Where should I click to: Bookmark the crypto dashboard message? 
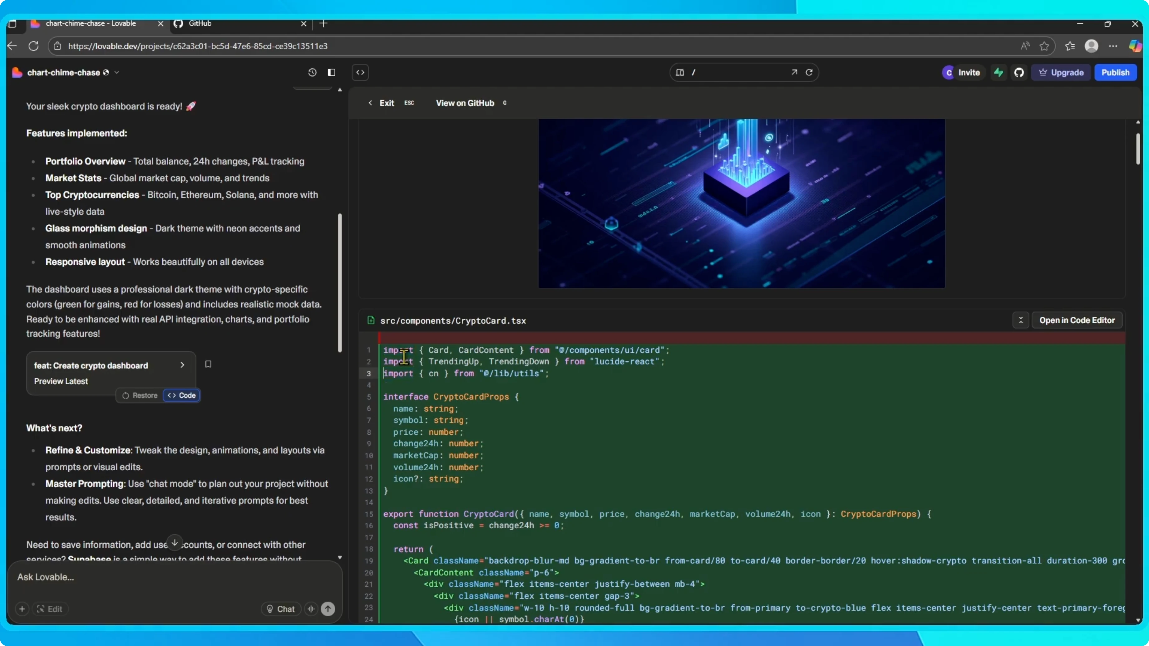click(208, 364)
